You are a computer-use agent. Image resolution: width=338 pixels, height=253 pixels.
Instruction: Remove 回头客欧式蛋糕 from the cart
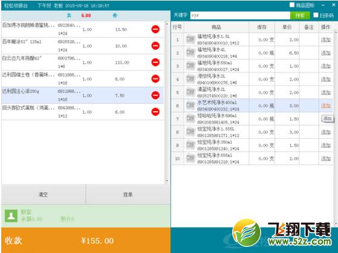click(155, 112)
